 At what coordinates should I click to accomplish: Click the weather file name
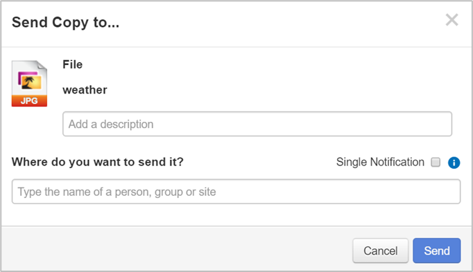(85, 90)
